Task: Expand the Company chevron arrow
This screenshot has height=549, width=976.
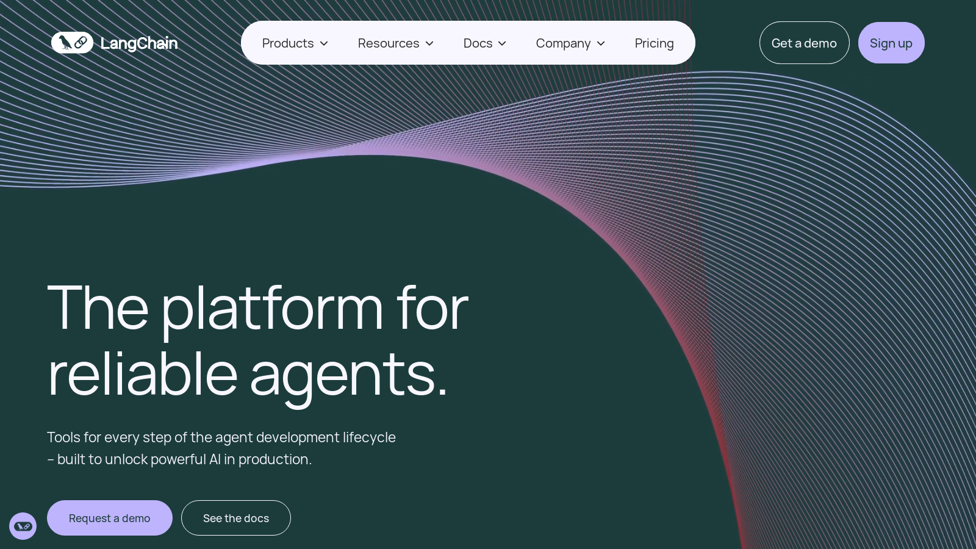Action: point(601,43)
